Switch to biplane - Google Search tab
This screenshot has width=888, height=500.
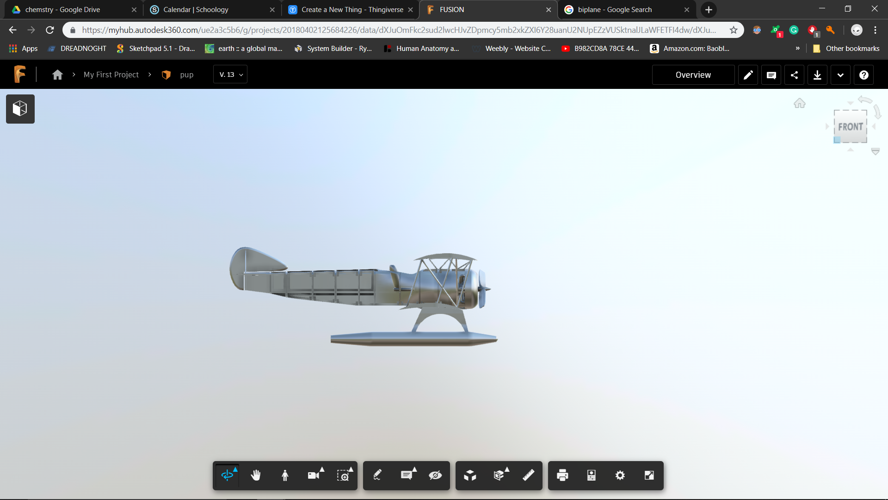click(627, 10)
